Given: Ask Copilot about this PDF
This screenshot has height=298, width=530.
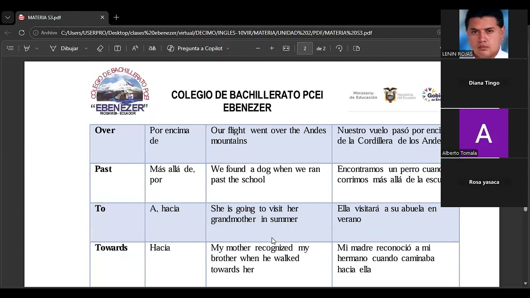Looking at the screenshot, I should point(195,48).
